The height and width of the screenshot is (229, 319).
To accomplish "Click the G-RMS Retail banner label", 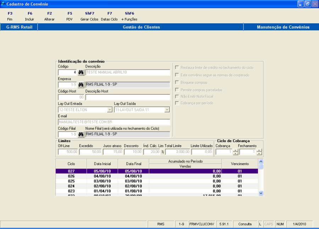I will (19, 27).
